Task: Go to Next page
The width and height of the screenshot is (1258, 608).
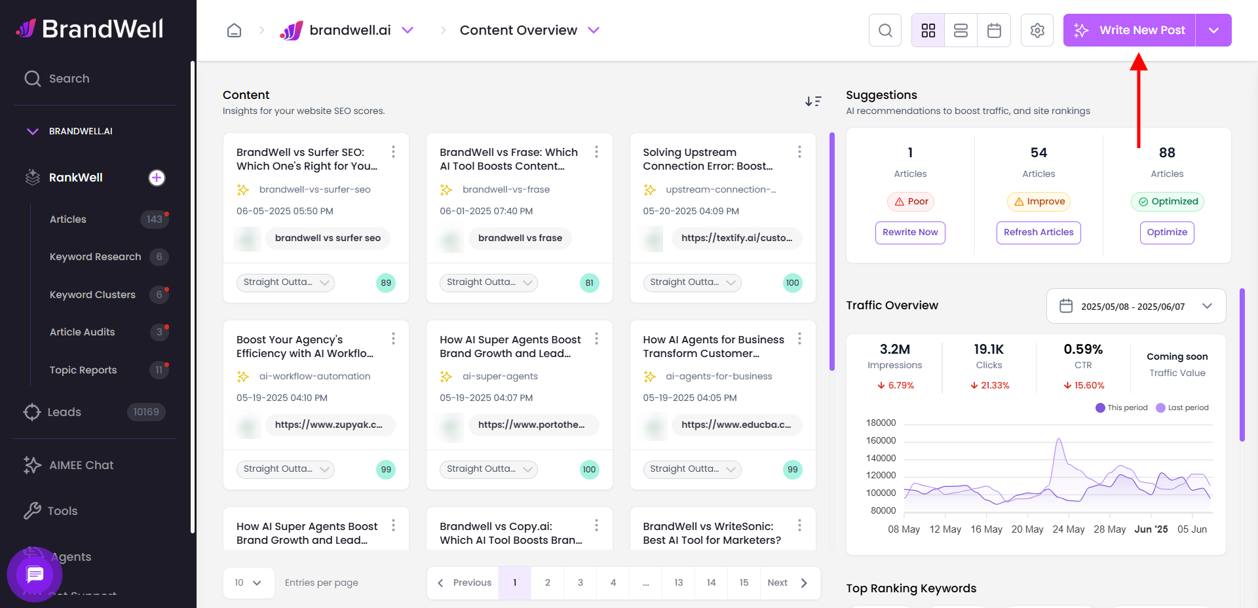Action: pyautogui.click(x=790, y=582)
